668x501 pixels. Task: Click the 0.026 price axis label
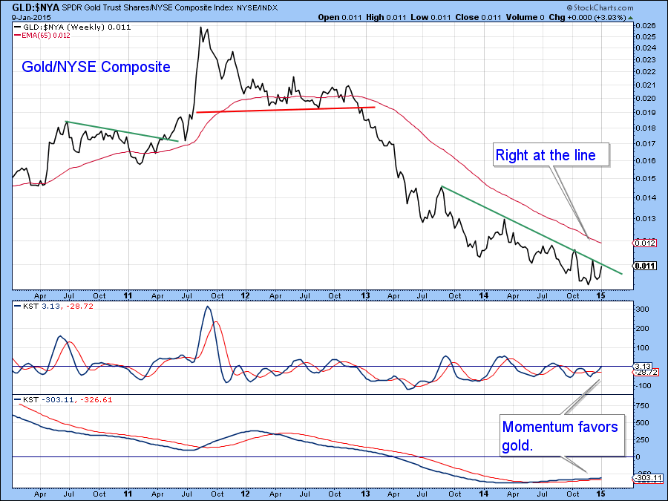645,26
